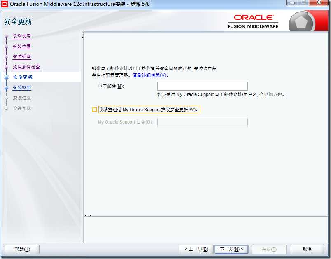
Task: Click the My Oracle Support 口令 field
Action: [x=203, y=122]
